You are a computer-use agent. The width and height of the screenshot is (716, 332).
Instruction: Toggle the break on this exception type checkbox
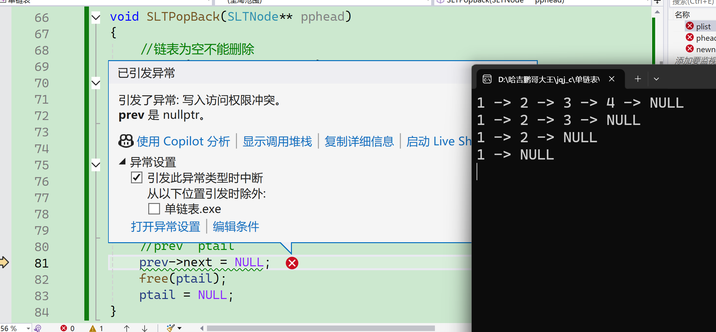[137, 178]
